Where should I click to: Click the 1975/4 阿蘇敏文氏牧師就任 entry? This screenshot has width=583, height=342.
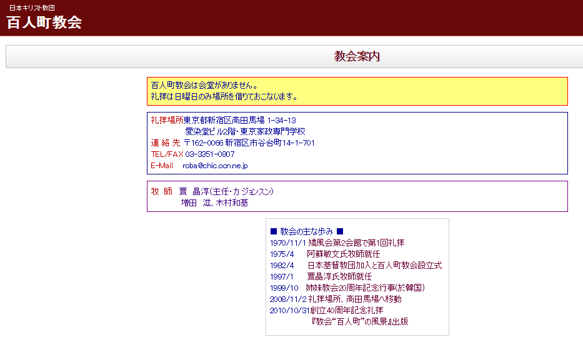click(x=325, y=254)
